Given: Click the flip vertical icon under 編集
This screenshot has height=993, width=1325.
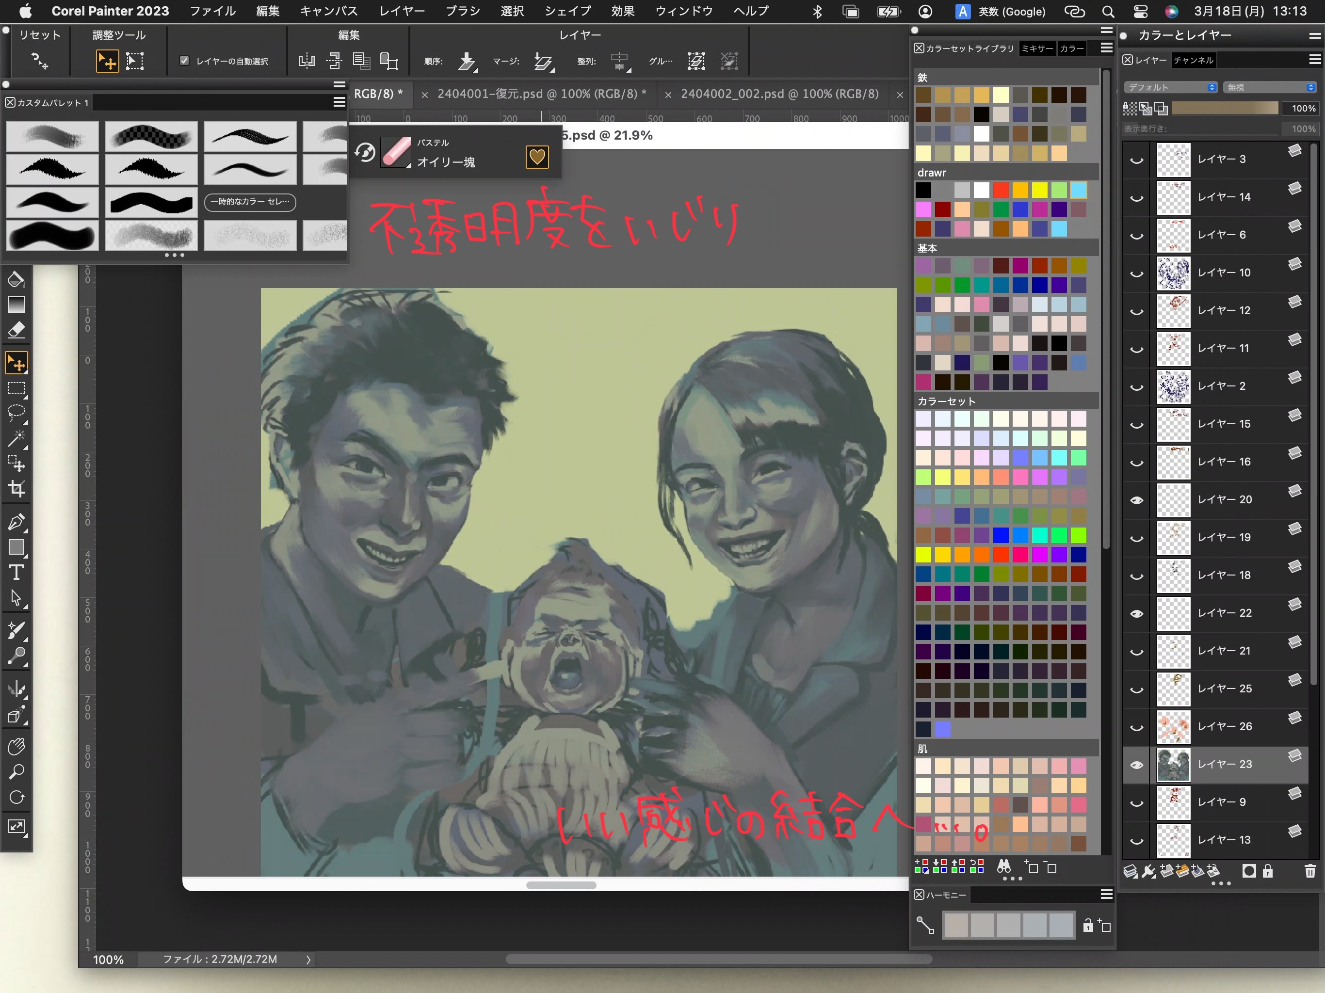Looking at the screenshot, I should pyautogui.click(x=334, y=61).
